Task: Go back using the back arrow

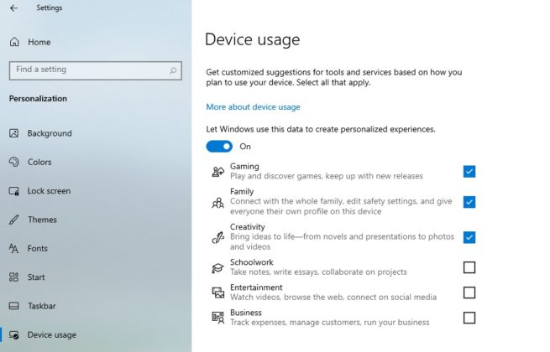Action: point(13,8)
